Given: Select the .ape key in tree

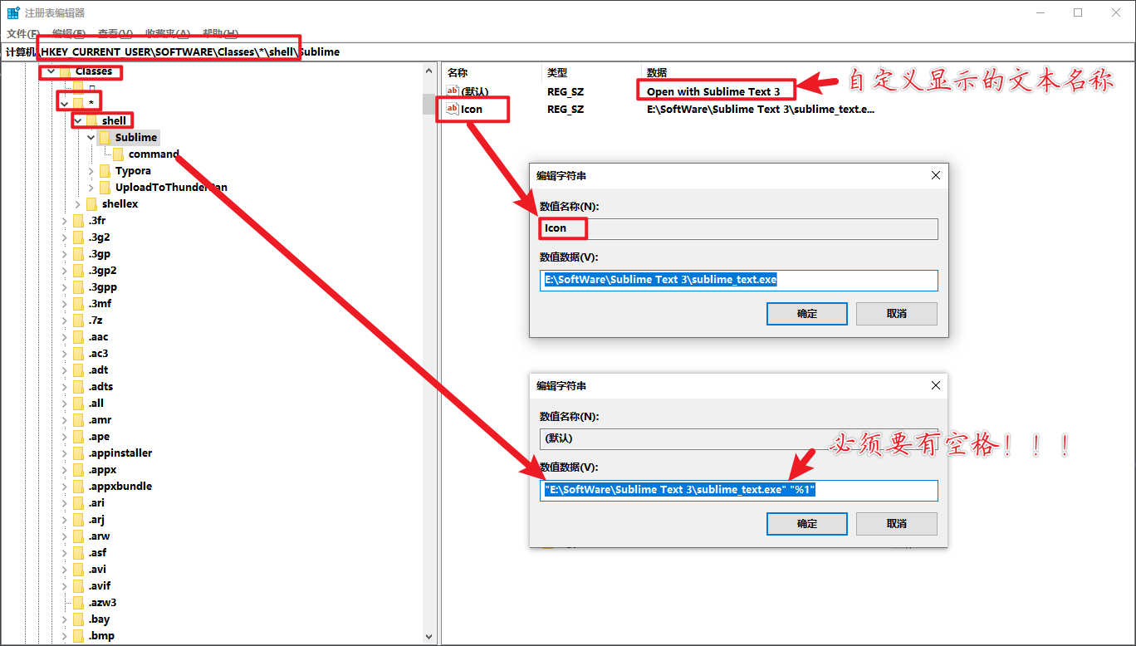Looking at the screenshot, I should pyautogui.click(x=98, y=436).
